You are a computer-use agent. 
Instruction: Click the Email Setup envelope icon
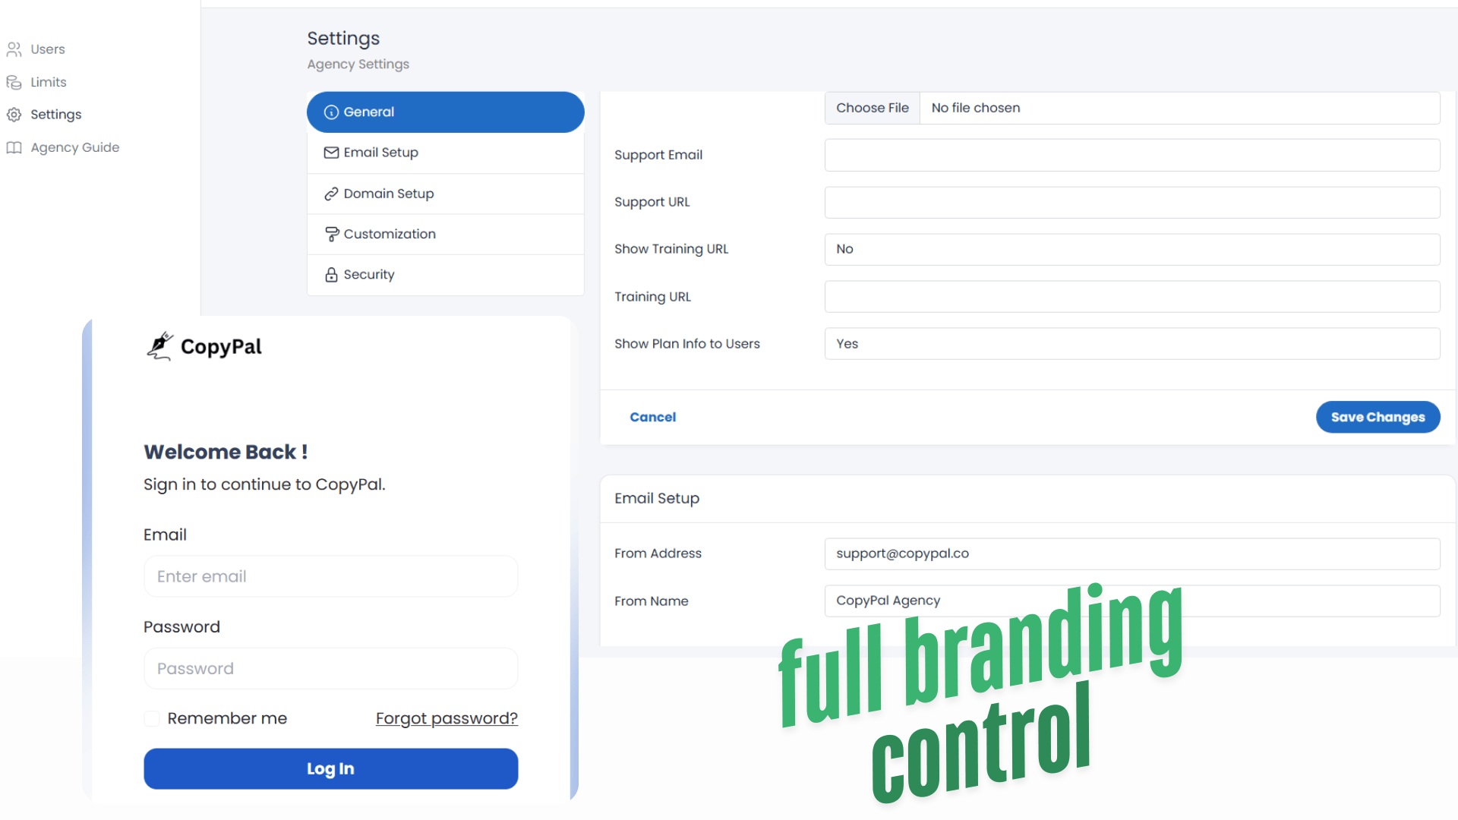(331, 153)
